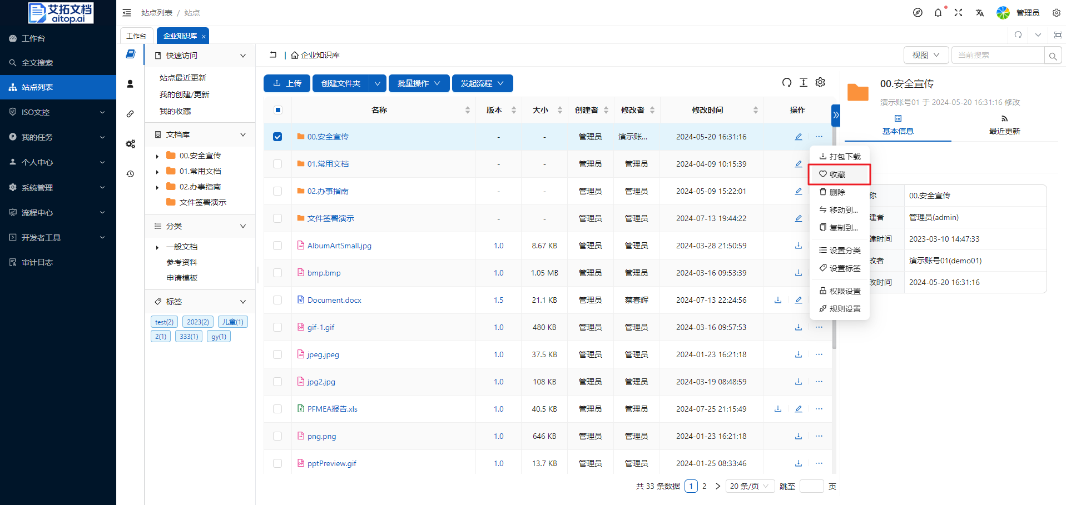Click the 当前搜索 search input field
The height and width of the screenshot is (505, 1066).
pos(998,55)
